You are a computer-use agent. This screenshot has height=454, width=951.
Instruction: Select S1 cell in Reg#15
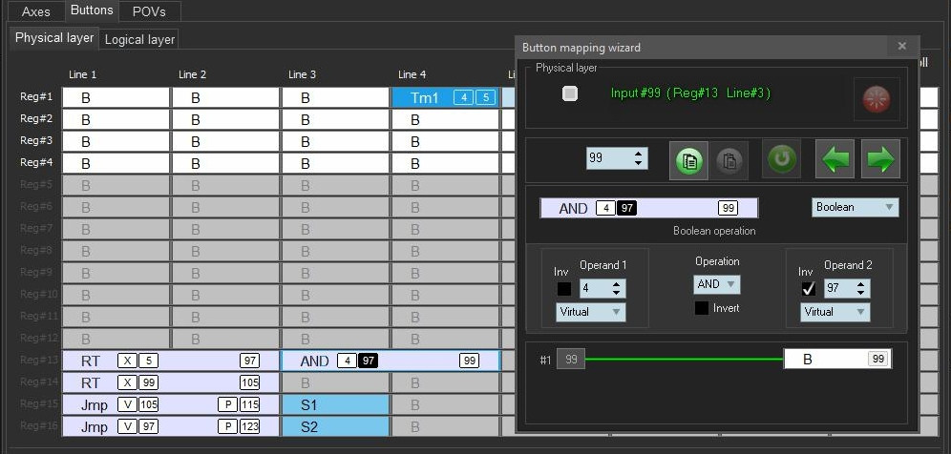335,405
